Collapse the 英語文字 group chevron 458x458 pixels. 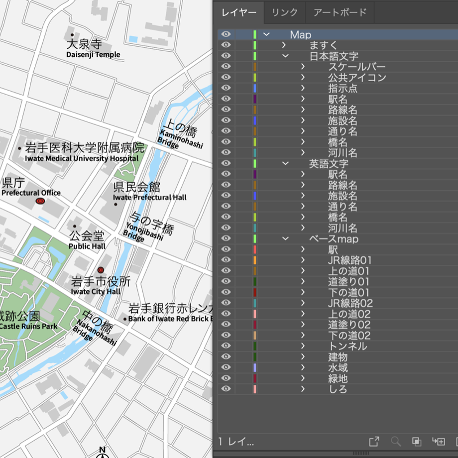pos(285,163)
